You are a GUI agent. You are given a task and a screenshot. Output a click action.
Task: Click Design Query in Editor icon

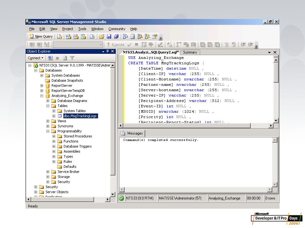tap(160, 45)
